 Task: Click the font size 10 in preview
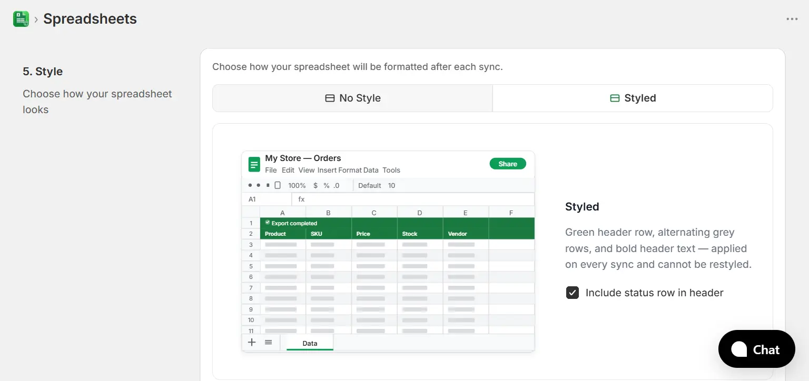(391, 185)
